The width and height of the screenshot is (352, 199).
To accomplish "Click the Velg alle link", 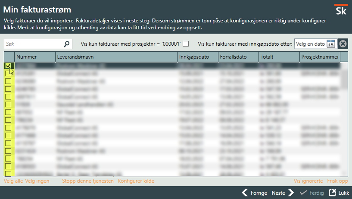I will 13,181.
